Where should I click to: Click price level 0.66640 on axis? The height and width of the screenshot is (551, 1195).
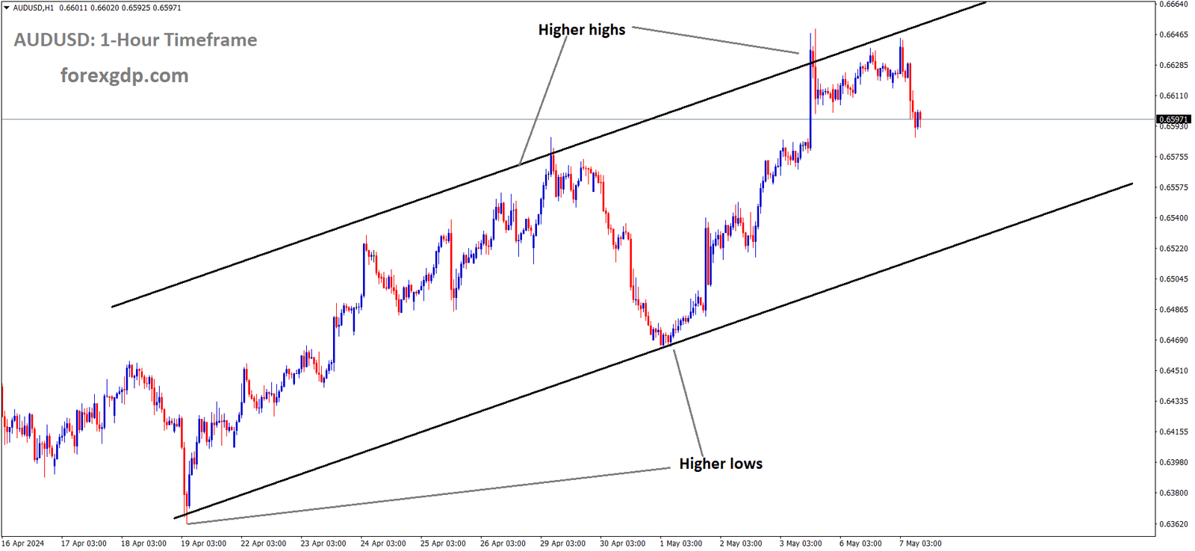pyautogui.click(x=1173, y=4)
